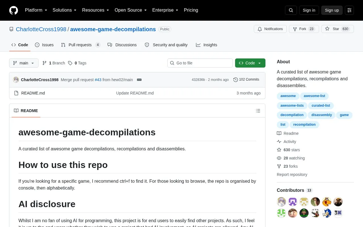This screenshot has height=227, width=363.
Task: Select the decompilation topic tag
Action: coord(292,115)
